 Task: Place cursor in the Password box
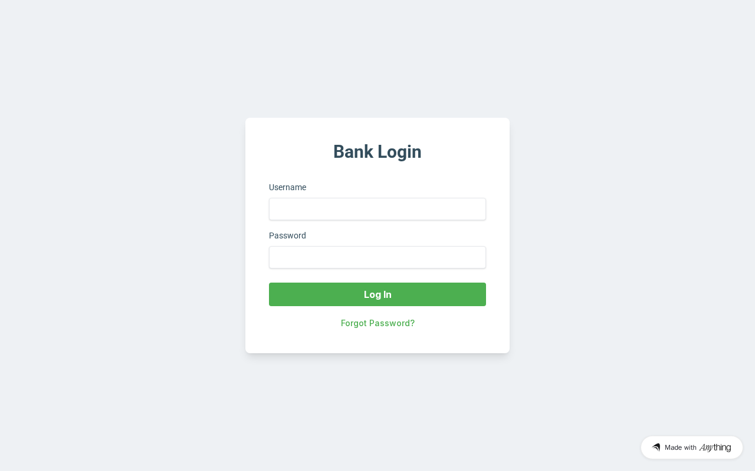[377, 257]
